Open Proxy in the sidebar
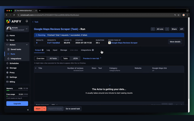Screen dimensions: 194x121 tap(12, 73)
